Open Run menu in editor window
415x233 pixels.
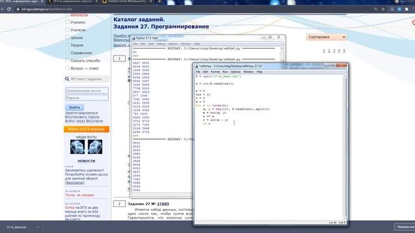225,72
